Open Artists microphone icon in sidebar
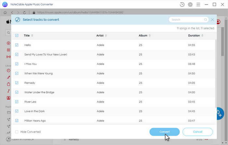Image resolution: width=228 pixels, height=145 pixels. tap(8, 77)
